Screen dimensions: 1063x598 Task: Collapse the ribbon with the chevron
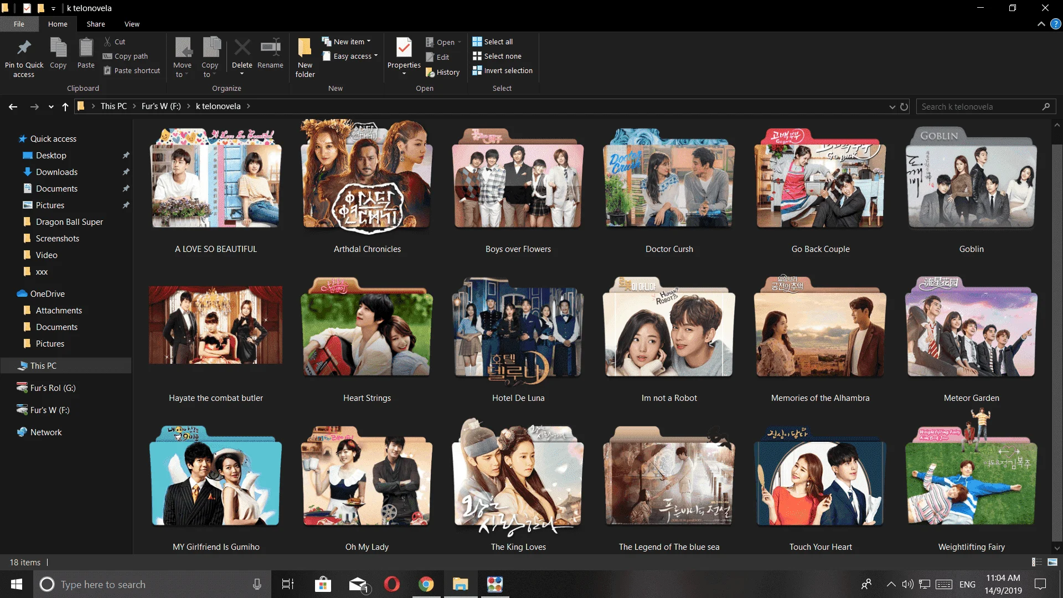(1041, 24)
